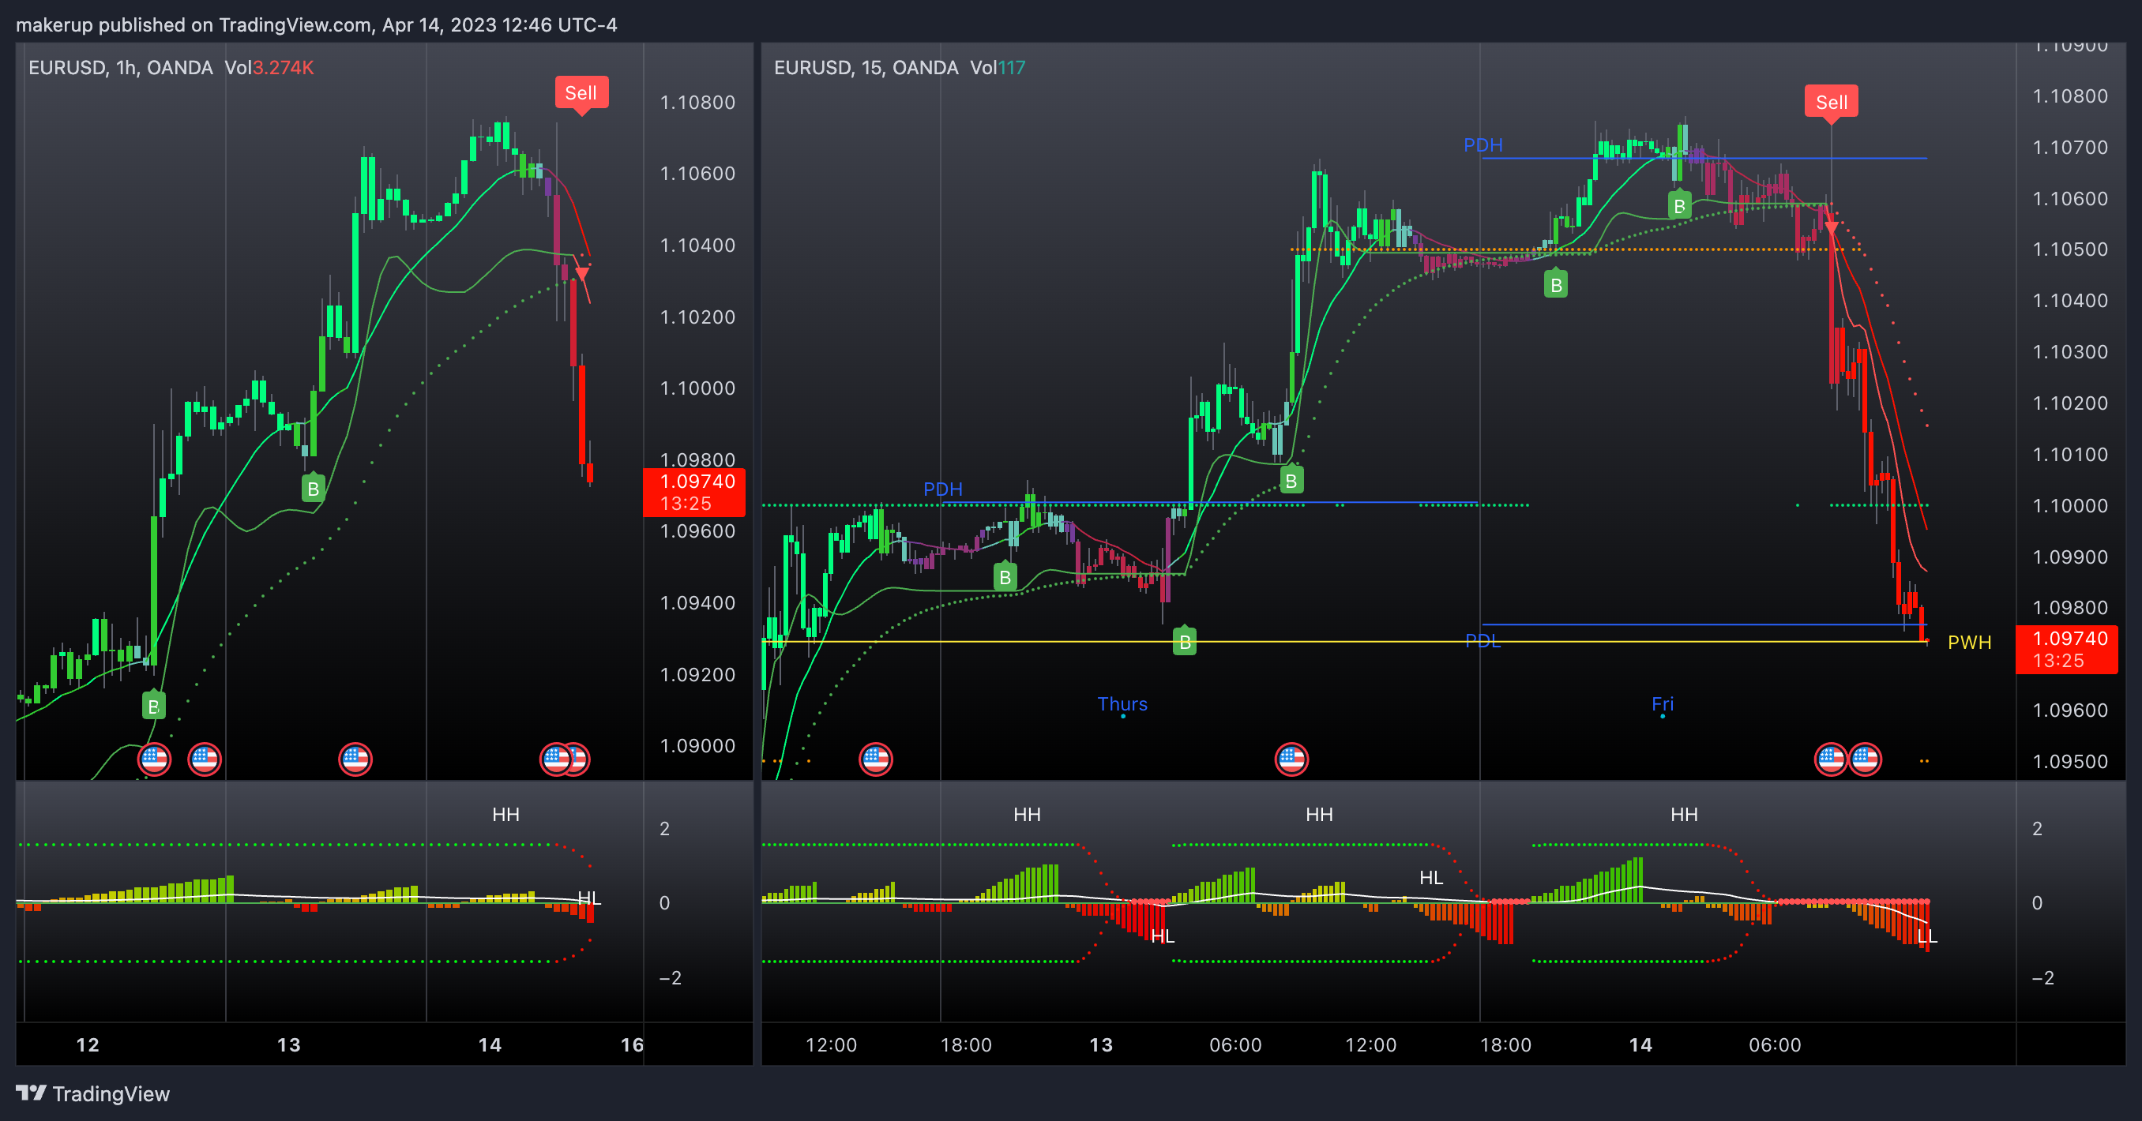Image resolution: width=2142 pixels, height=1121 pixels.
Task: Click the HL label above zero line near 18:00
Action: [x=1431, y=878]
